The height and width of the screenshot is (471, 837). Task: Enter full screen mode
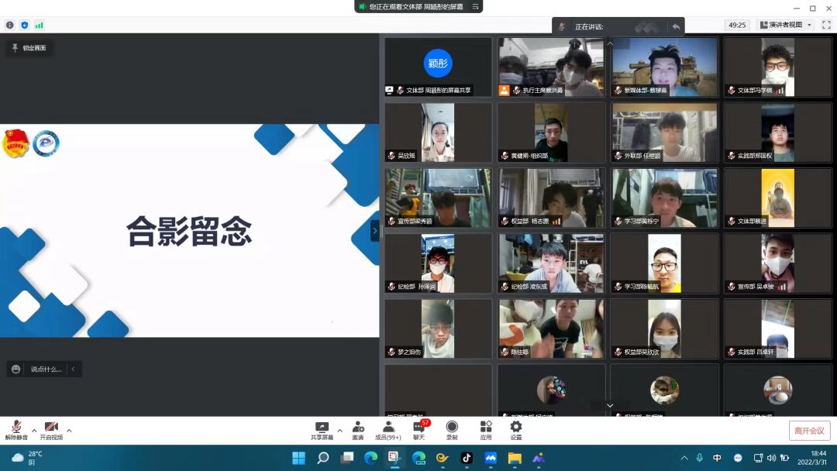[x=826, y=25]
